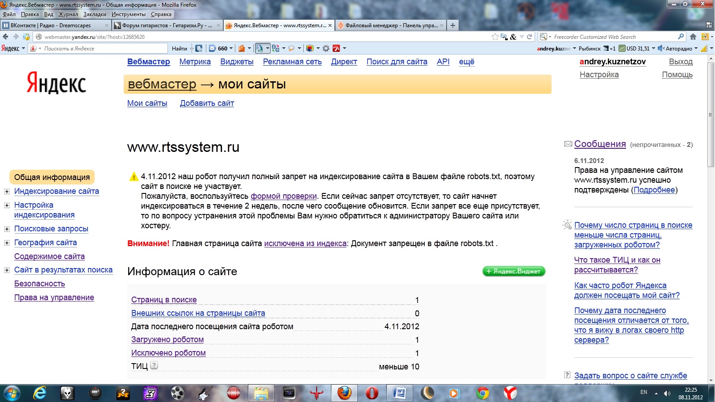Open Yandex mail icon showing 660
715x402 pixels.
pos(213,48)
